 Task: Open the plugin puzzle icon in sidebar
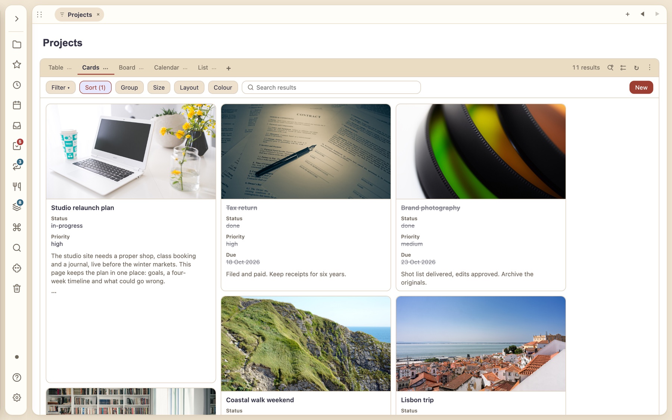[x=17, y=268]
